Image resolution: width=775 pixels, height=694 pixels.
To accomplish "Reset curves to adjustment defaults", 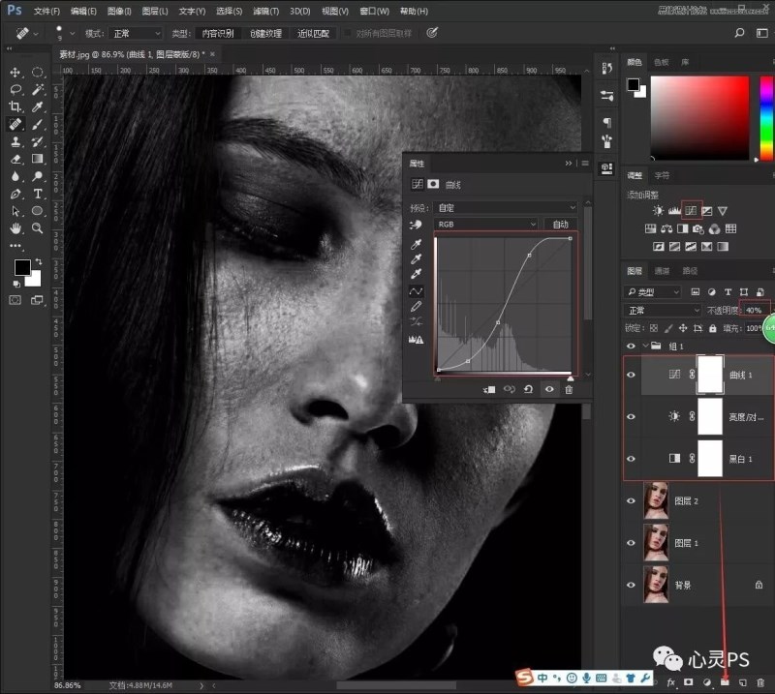I will click(x=528, y=389).
